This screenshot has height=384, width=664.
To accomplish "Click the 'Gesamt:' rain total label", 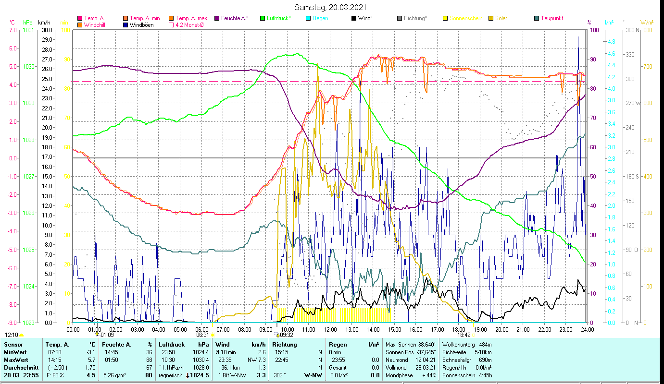I will pos(338,368).
